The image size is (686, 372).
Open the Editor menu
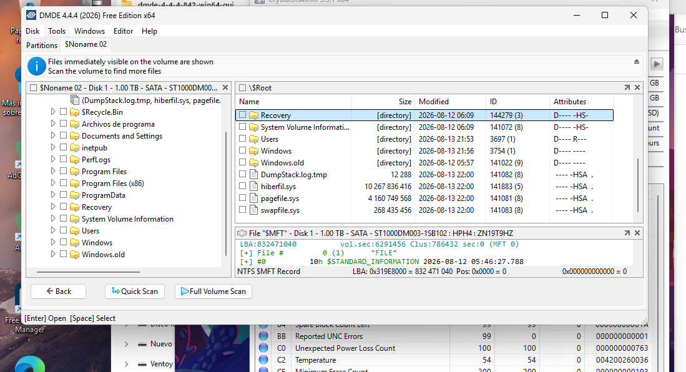coord(123,31)
